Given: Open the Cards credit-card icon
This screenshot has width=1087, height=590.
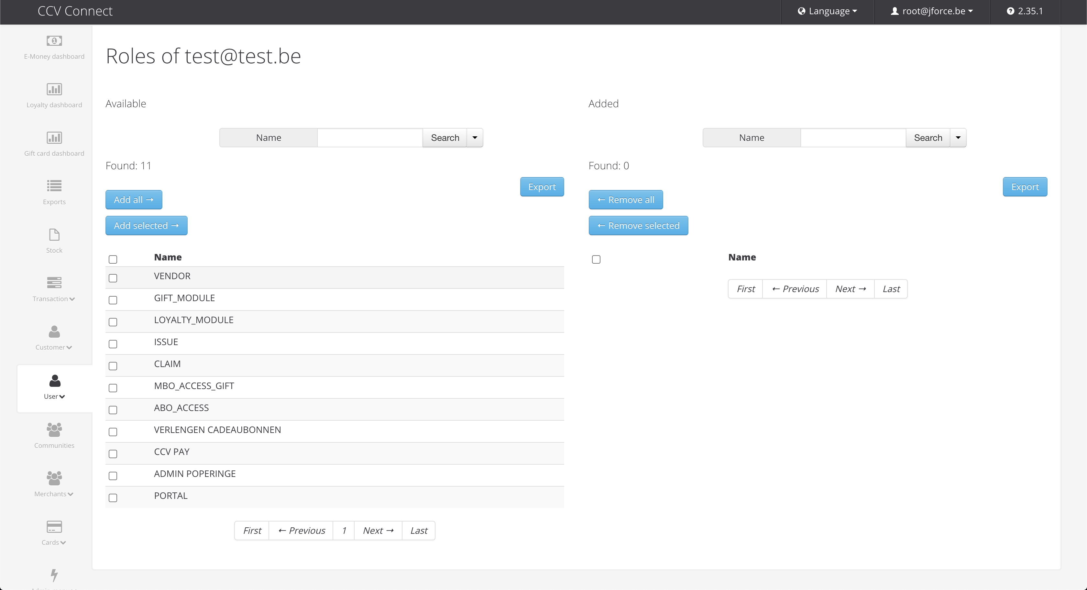Looking at the screenshot, I should [x=54, y=527].
